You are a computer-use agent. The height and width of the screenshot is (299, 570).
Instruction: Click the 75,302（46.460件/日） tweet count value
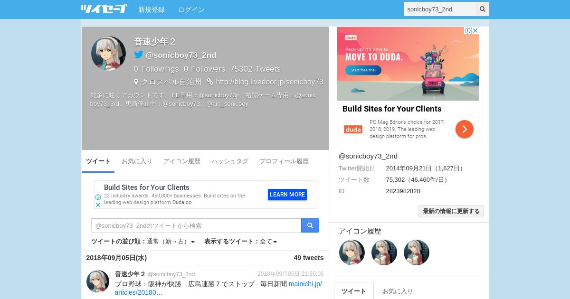point(418,179)
